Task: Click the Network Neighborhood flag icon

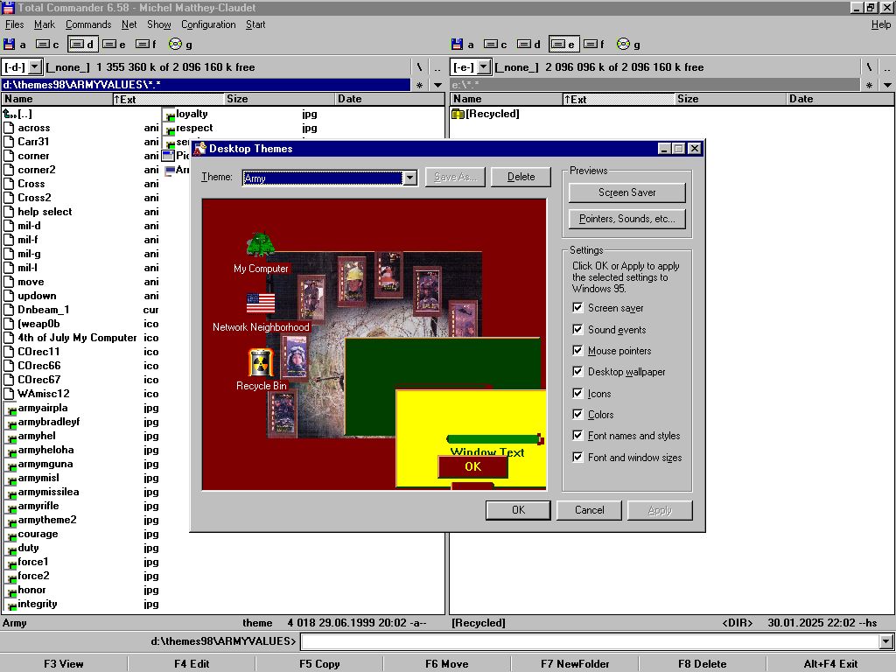Action: [x=261, y=304]
